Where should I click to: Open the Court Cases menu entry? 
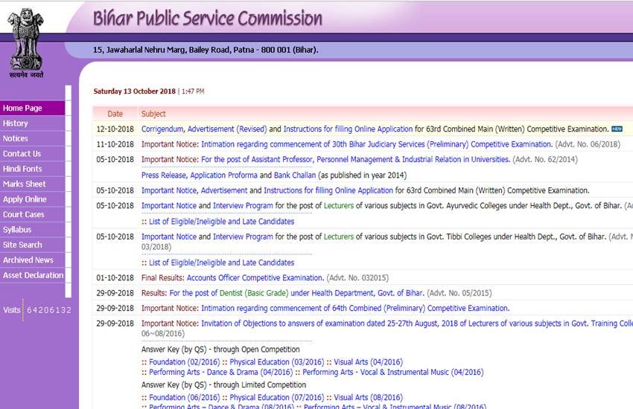24,215
